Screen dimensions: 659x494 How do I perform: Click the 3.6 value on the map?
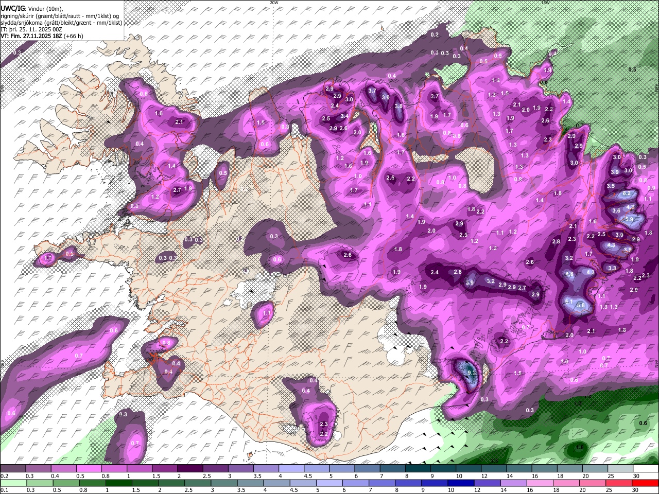point(616,210)
